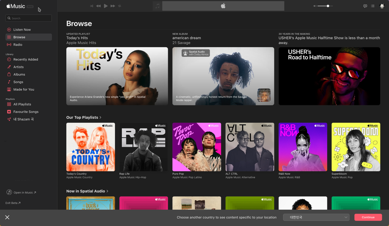Viewport: 389px width, 226px height.
Task: Click the Shazam playlist note icon
Action: 9,119
